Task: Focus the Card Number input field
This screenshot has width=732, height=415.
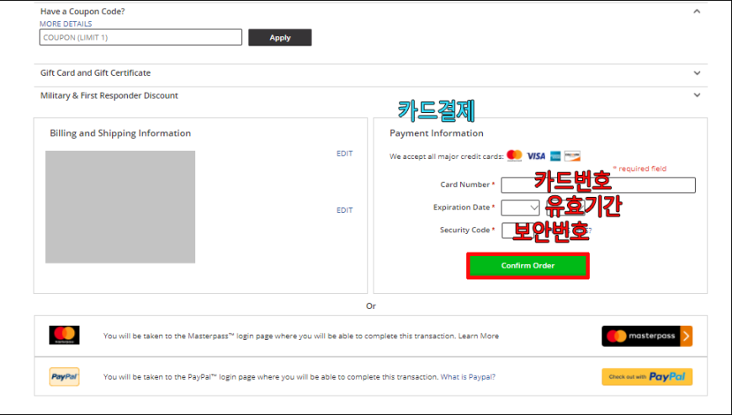Action: pos(598,185)
